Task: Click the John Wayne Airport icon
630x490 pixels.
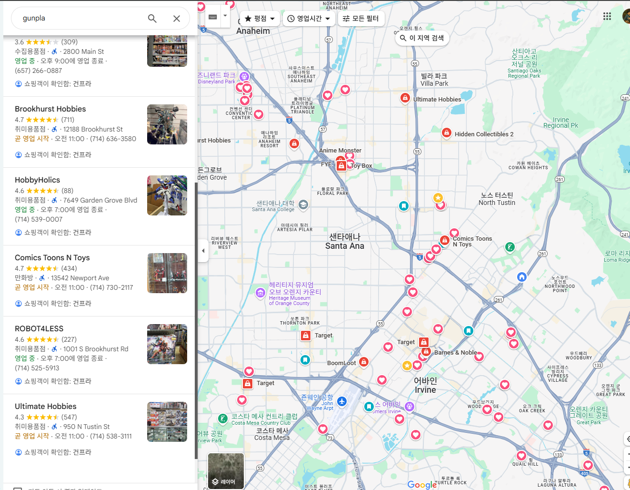Action: [x=342, y=401]
